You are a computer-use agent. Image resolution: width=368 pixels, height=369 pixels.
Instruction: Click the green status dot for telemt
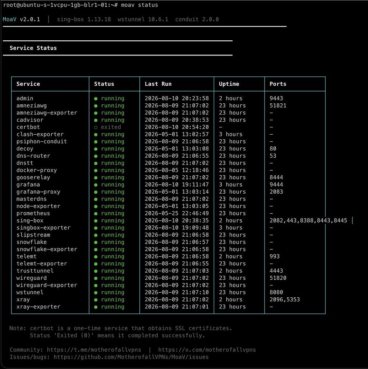96,257
